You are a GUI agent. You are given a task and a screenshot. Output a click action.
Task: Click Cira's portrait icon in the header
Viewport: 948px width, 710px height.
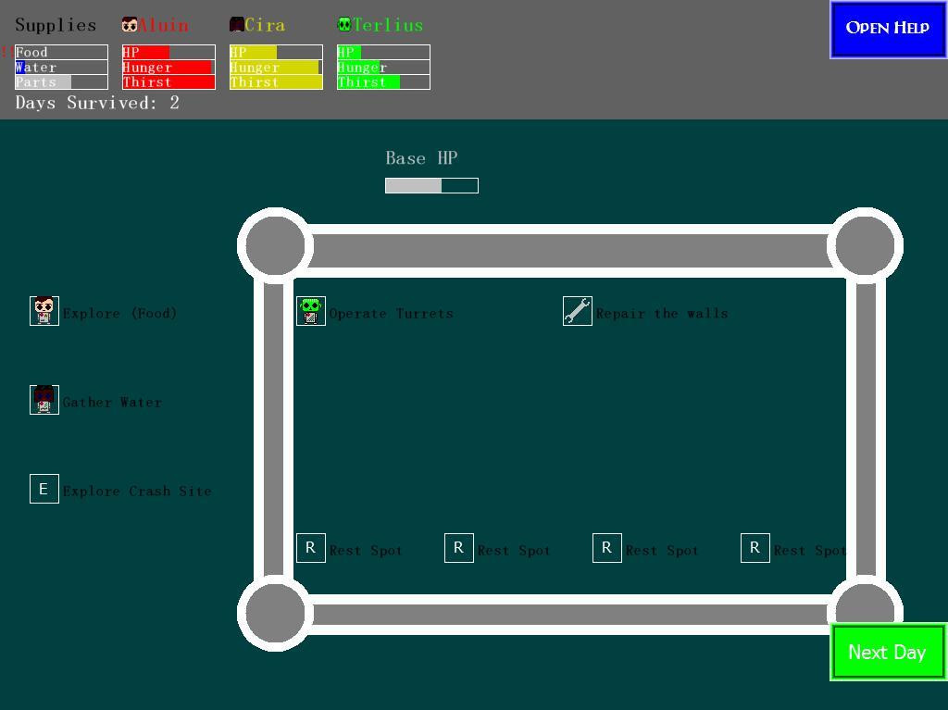coord(237,25)
